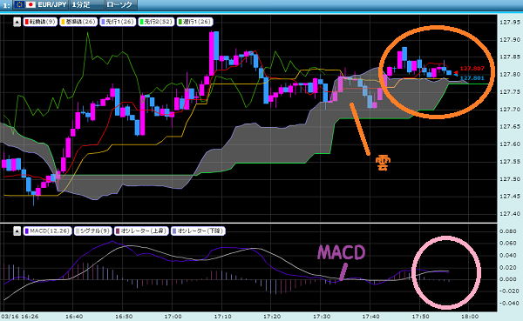Click the red 127.807 price marker

472,69
